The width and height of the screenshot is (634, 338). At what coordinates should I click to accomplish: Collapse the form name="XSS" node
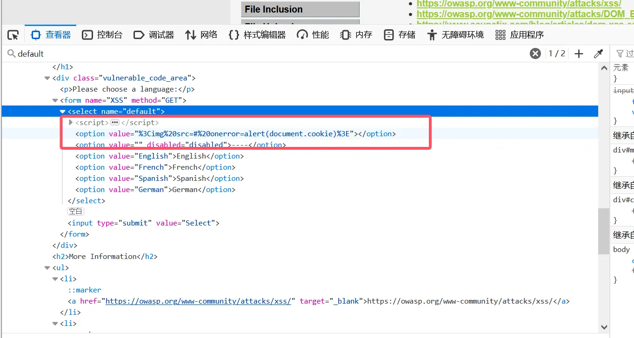[x=55, y=100]
